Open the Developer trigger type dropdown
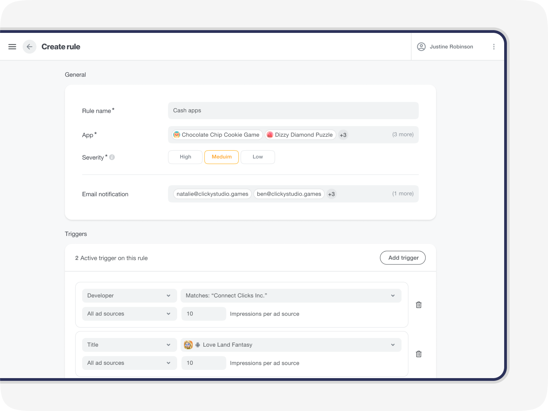This screenshot has height=411, width=548. pos(129,296)
